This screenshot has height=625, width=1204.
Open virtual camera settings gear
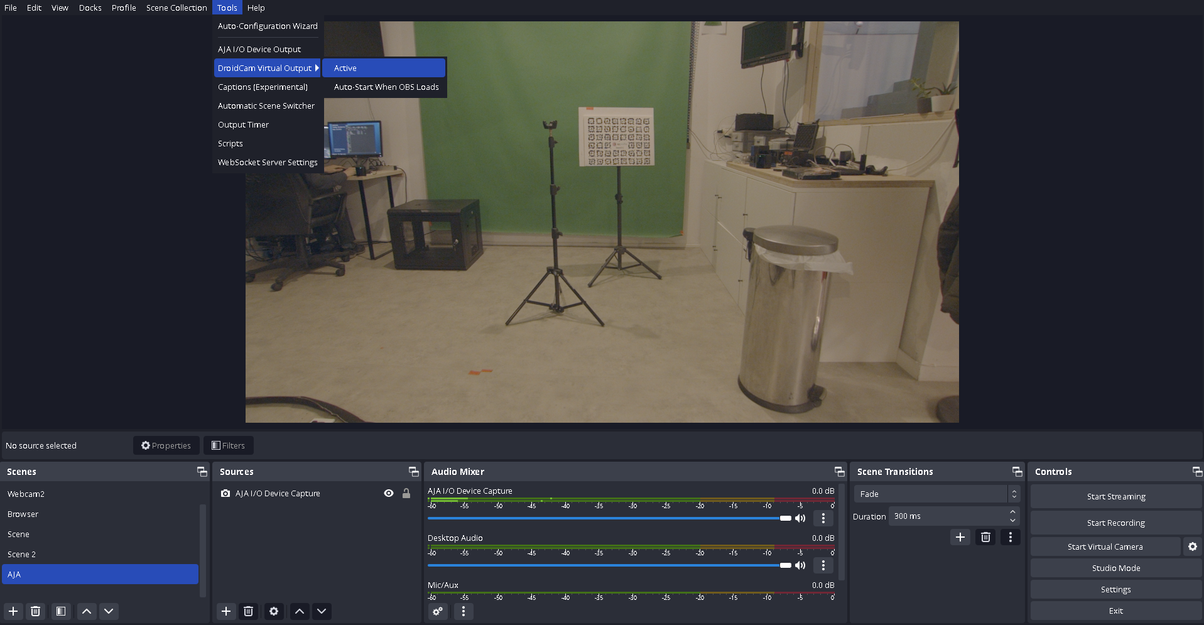1192,546
